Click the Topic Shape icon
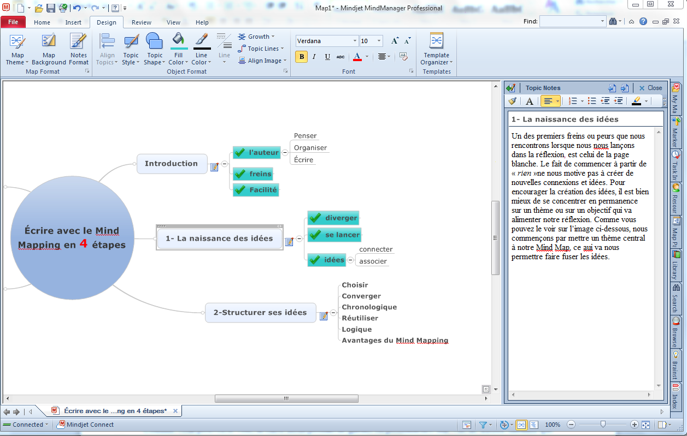687x436 pixels. [x=155, y=41]
